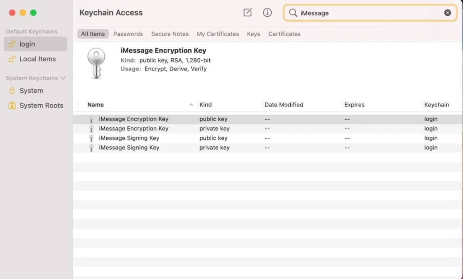Focus the iMessage search field
Screen dimensions: 463x279
(x=370, y=13)
